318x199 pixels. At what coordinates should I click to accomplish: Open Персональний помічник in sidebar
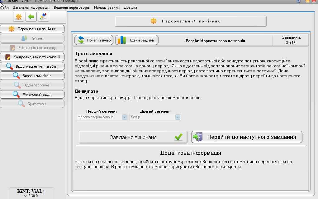32,29
